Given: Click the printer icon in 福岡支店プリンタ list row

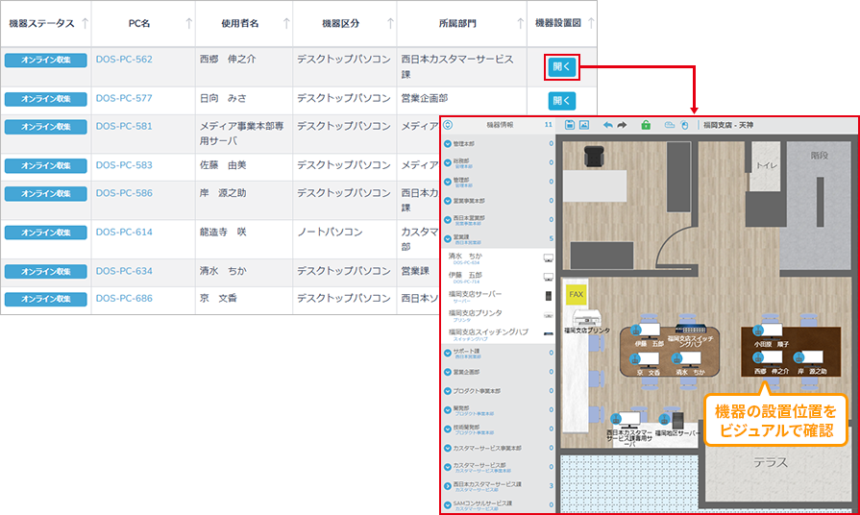Looking at the screenshot, I should pos(548,315).
